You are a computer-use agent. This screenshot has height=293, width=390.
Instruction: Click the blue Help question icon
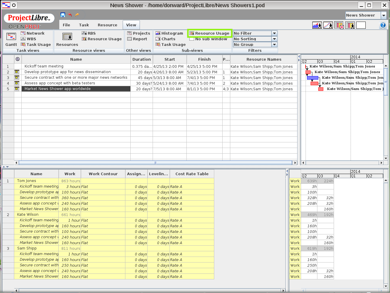383,25
